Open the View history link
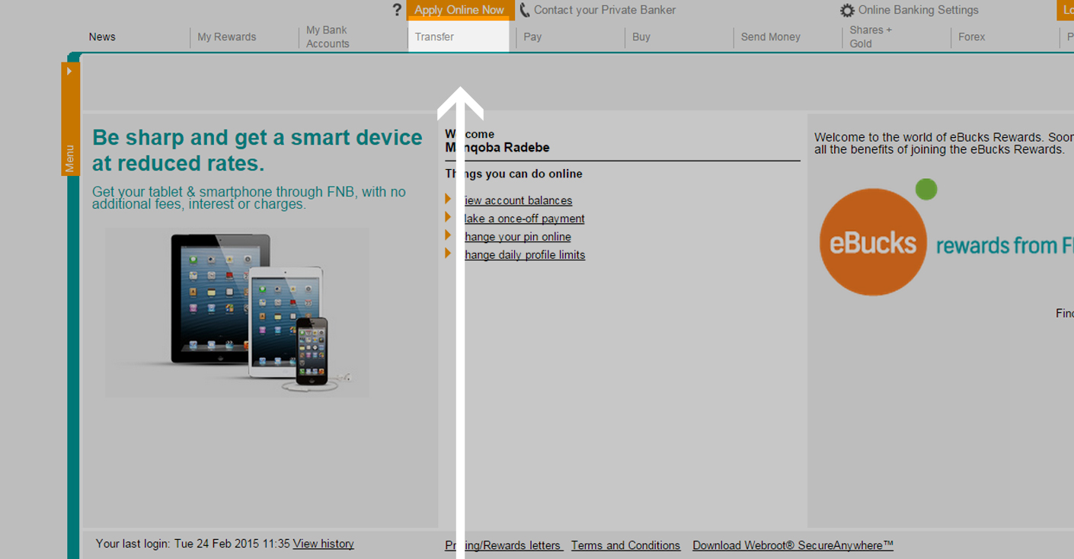1074x559 pixels. pos(324,544)
